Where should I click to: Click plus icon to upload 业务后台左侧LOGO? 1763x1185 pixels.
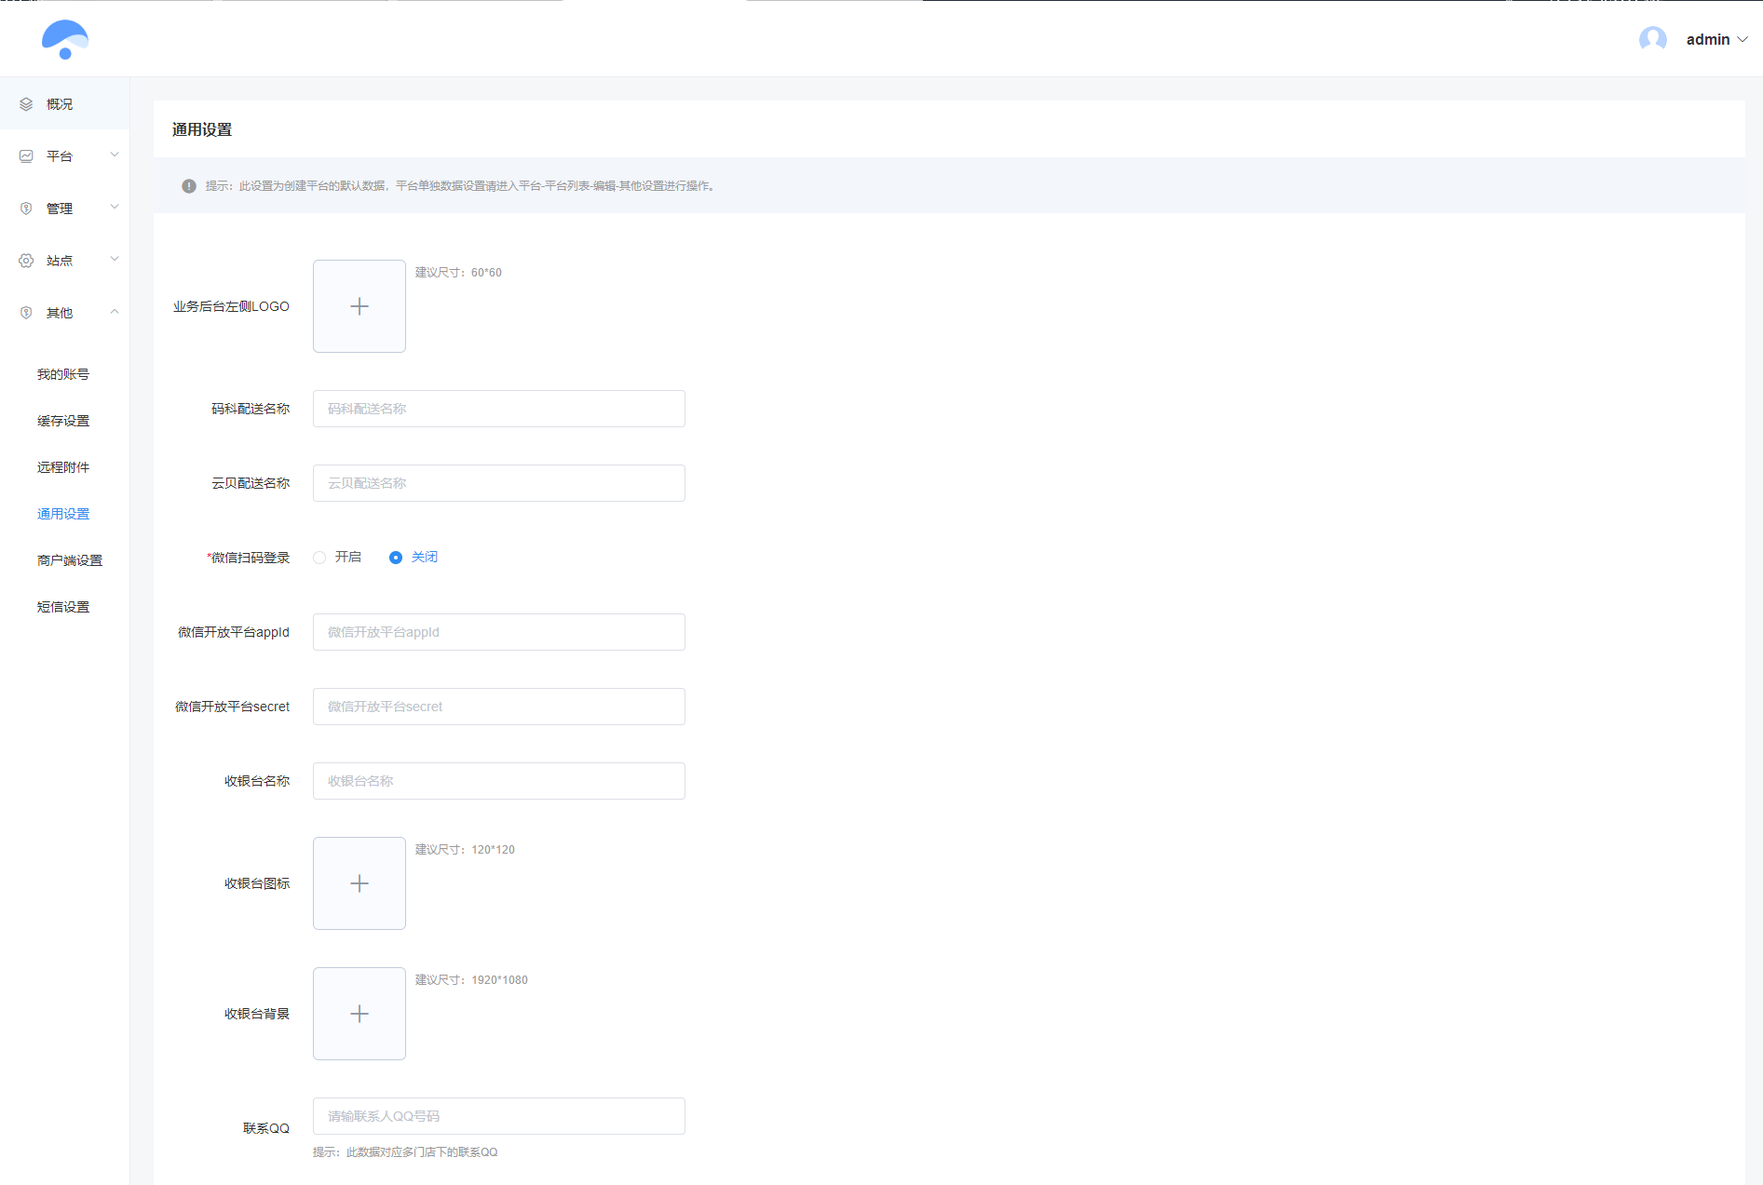(359, 306)
